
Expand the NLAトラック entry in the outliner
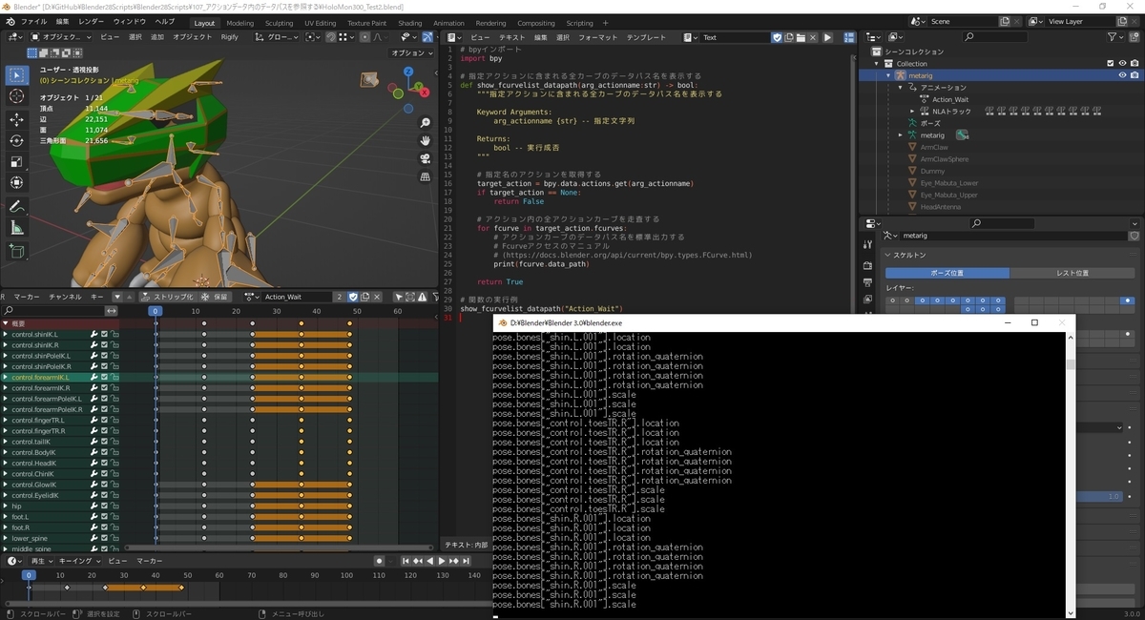coord(911,111)
